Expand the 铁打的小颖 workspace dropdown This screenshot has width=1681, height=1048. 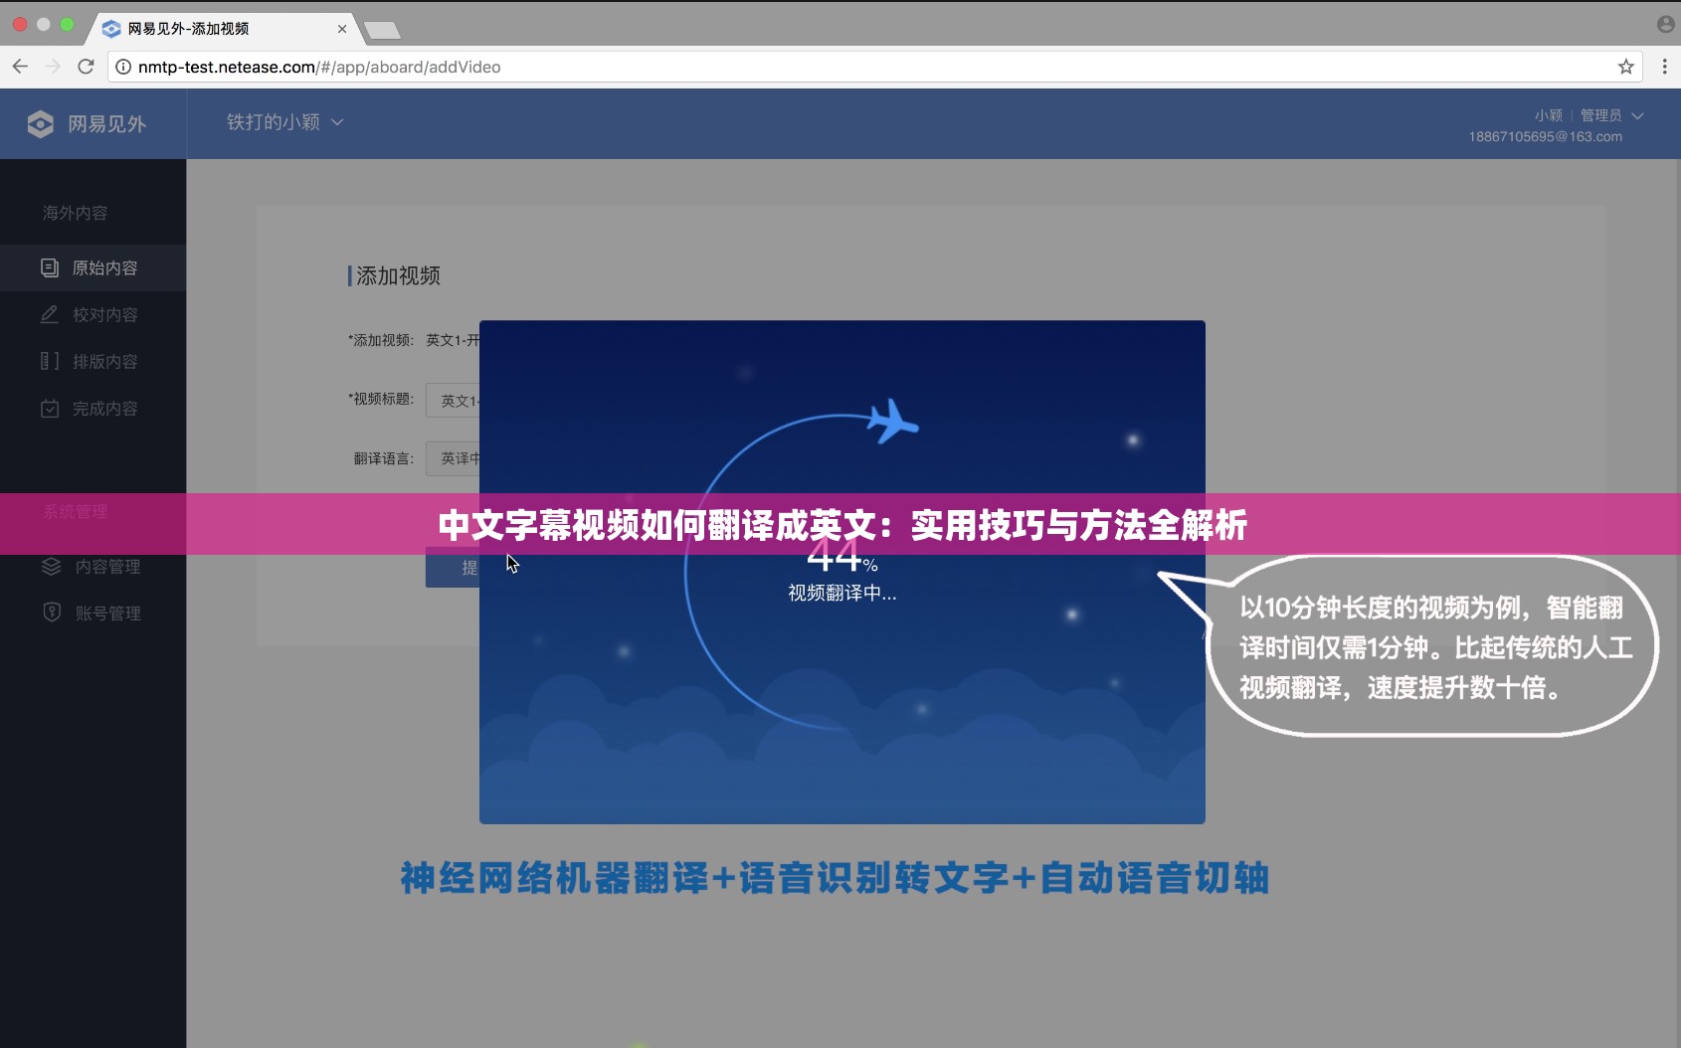point(285,122)
